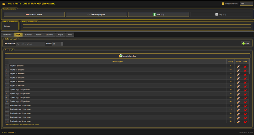Edit Rzadka krypta 10 poziomu pencil icon
This screenshot has height=135, width=254.
pos(238,106)
